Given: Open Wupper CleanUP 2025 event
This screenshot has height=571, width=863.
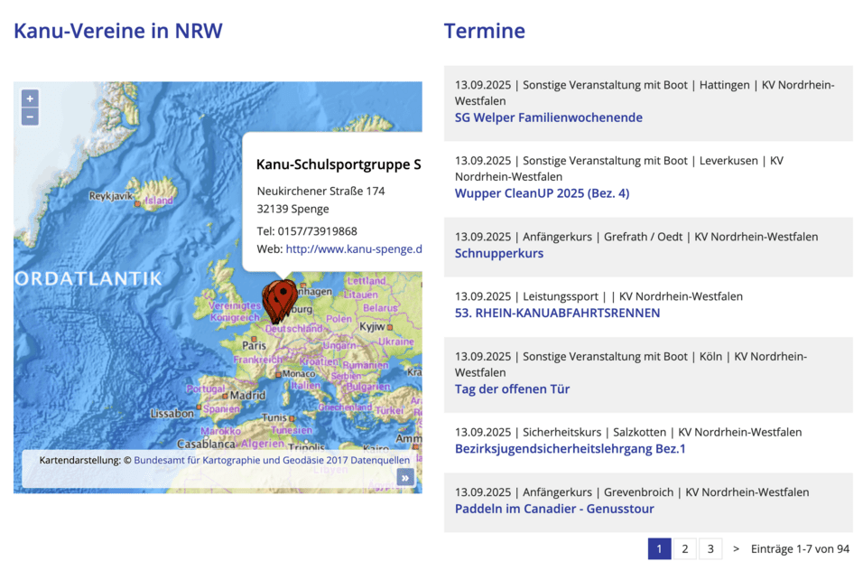Looking at the screenshot, I should coord(542,193).
